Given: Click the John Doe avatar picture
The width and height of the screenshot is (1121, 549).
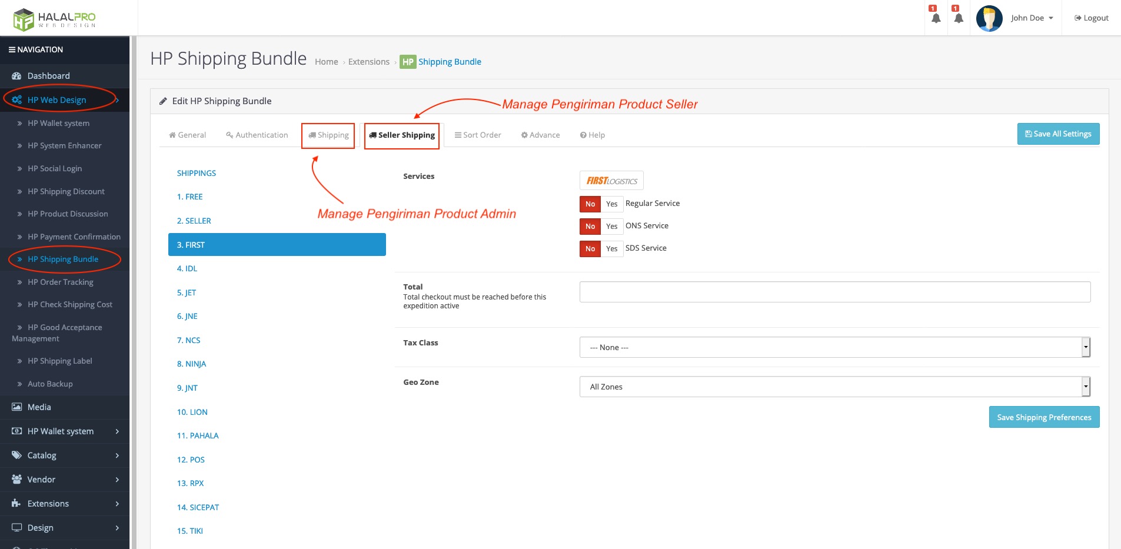Looking at the screenshot, I should tap(989, 18).
